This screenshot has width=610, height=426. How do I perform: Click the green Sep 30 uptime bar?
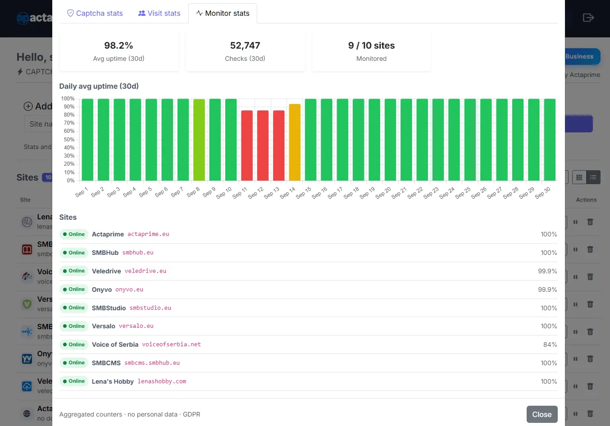click(550, 140)
